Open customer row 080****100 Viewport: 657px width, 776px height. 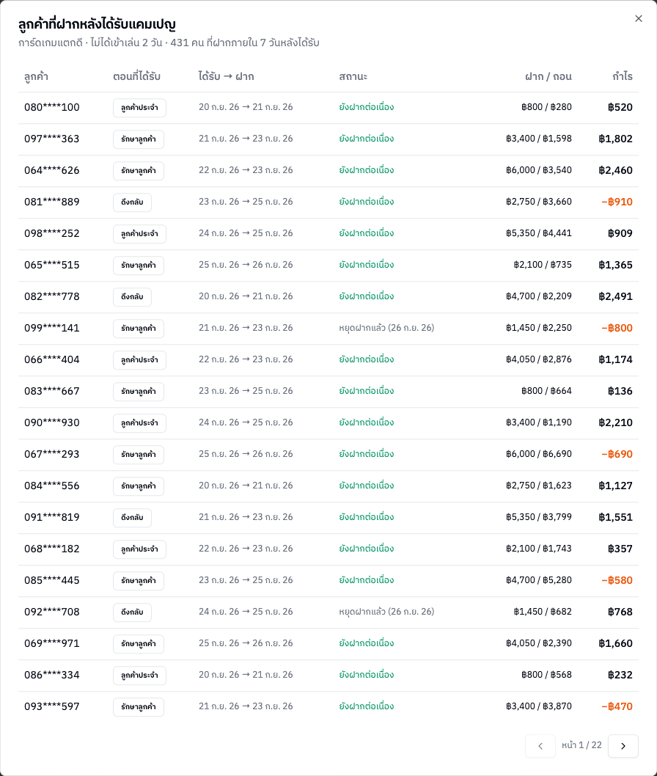(328, 107)
